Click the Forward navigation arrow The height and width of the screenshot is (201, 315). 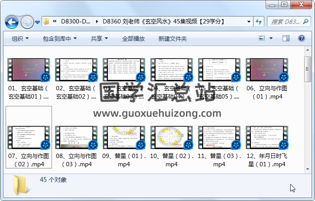[x=27, y=21]
